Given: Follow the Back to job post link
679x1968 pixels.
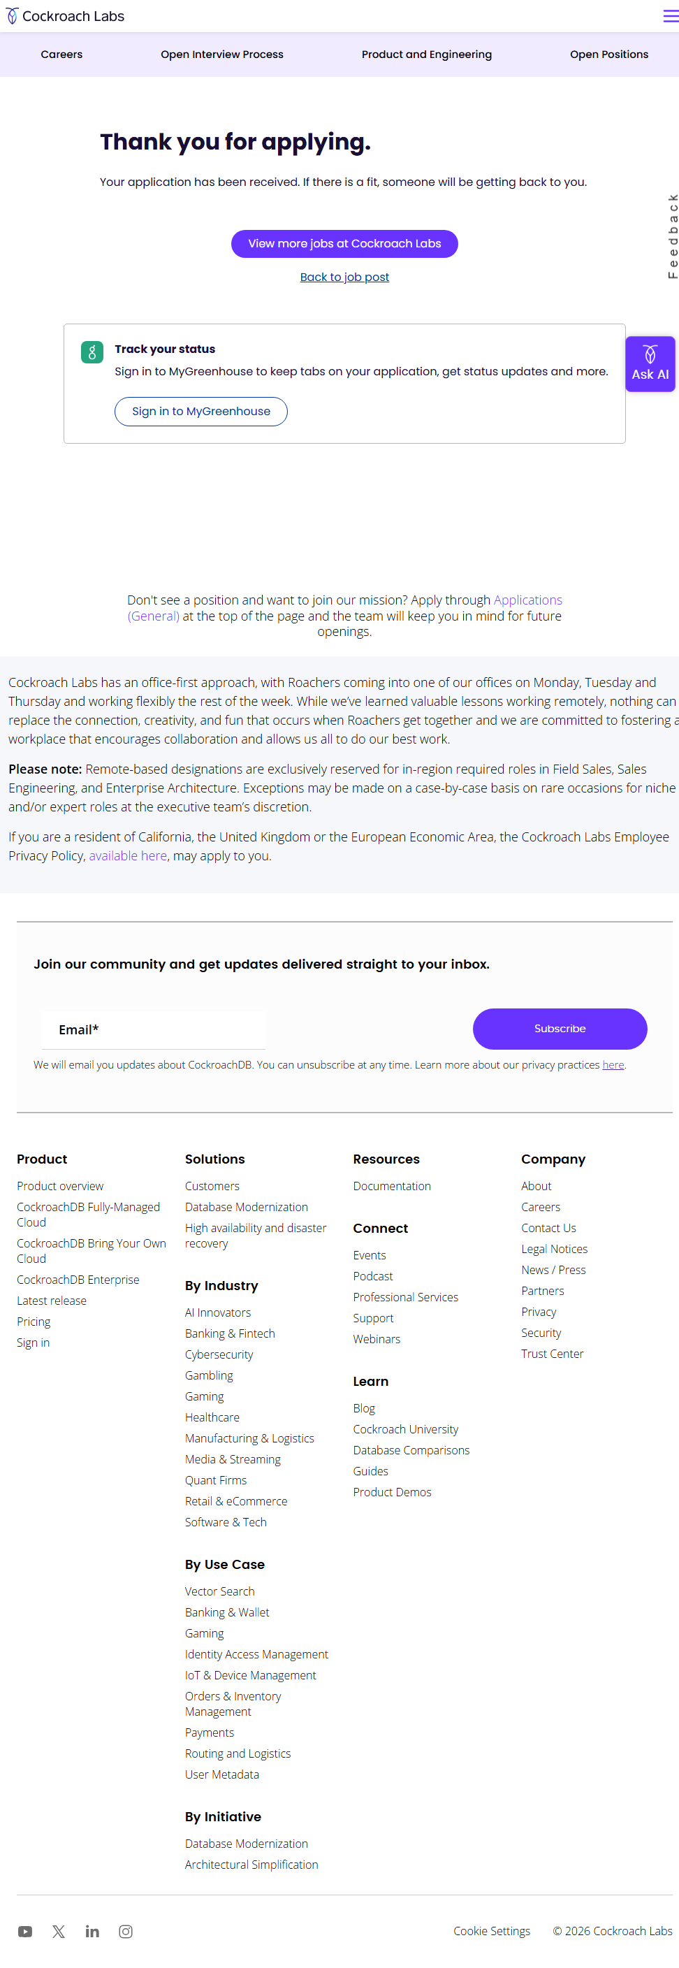Looking at the screenshot, I should click(x=344, y=277).
